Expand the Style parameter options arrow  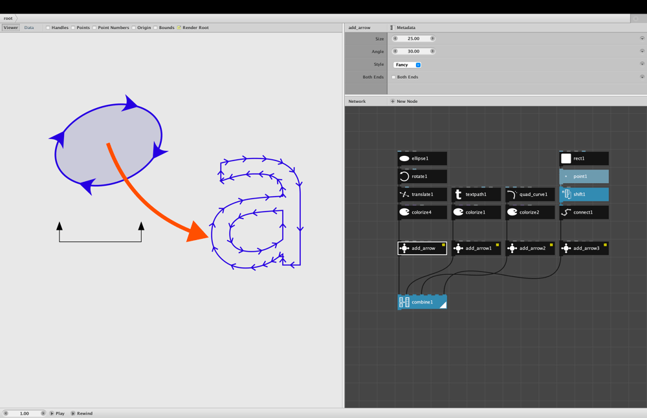point(642,64)
